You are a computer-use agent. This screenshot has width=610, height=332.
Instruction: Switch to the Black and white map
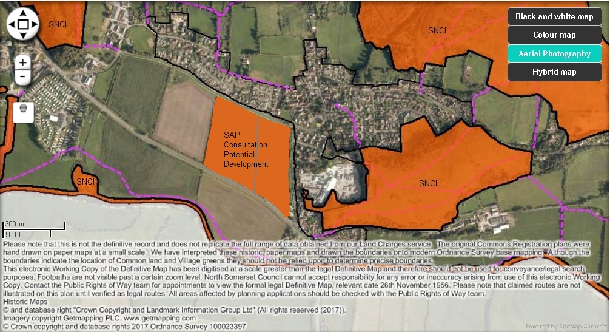(554, 16)
